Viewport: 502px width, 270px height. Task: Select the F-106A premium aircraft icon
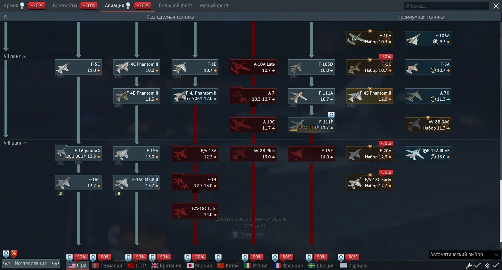point(413,38)
